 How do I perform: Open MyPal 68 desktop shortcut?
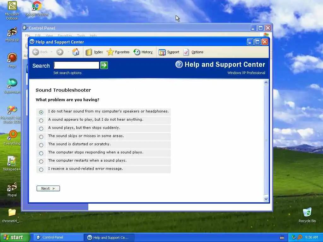point(12,34)
